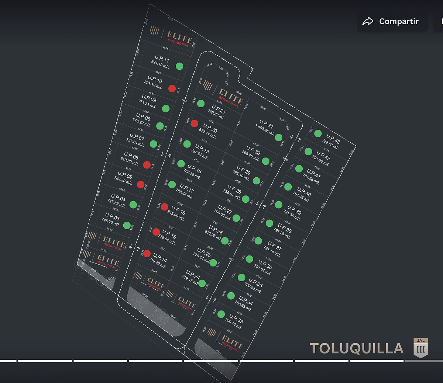
Task: Click the U.P.40 lot label text
Action: click(x=304, y=191)
